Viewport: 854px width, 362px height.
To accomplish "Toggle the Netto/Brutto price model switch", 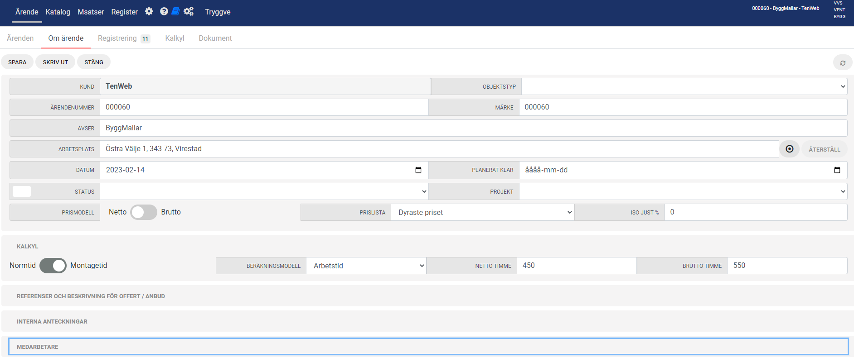I will pyautogui.click(x=144, y=212).
